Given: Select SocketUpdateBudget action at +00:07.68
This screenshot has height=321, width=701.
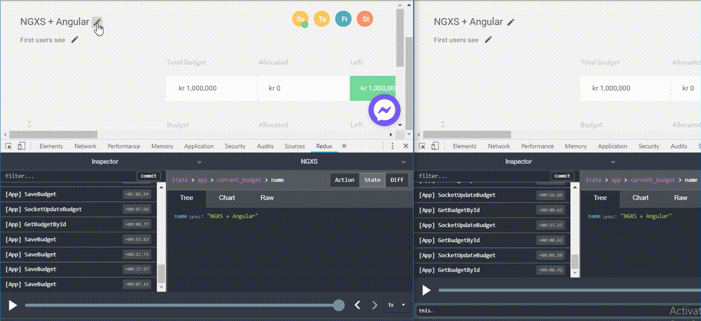Looking at the screenshot, I should pos(78,209).
